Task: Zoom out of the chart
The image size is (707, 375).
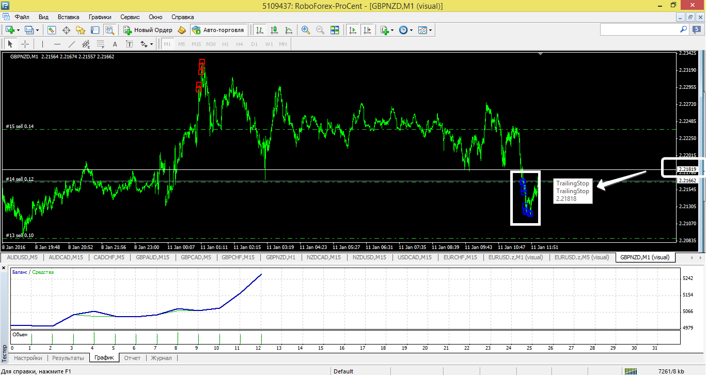Action: click(x=320, y=30)
